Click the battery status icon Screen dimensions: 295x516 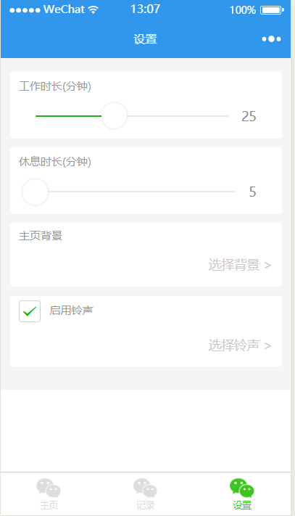(272, 10)
